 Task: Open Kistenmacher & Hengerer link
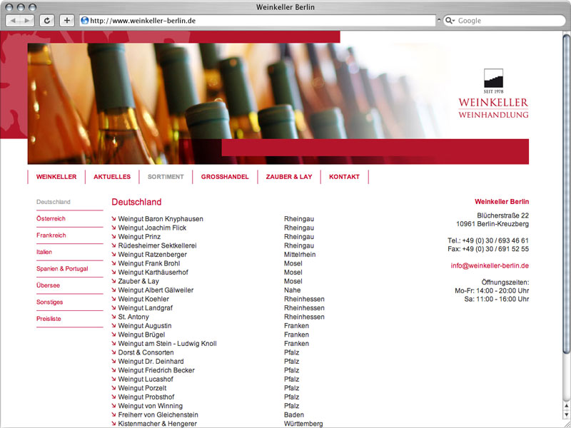coord(158,424)
